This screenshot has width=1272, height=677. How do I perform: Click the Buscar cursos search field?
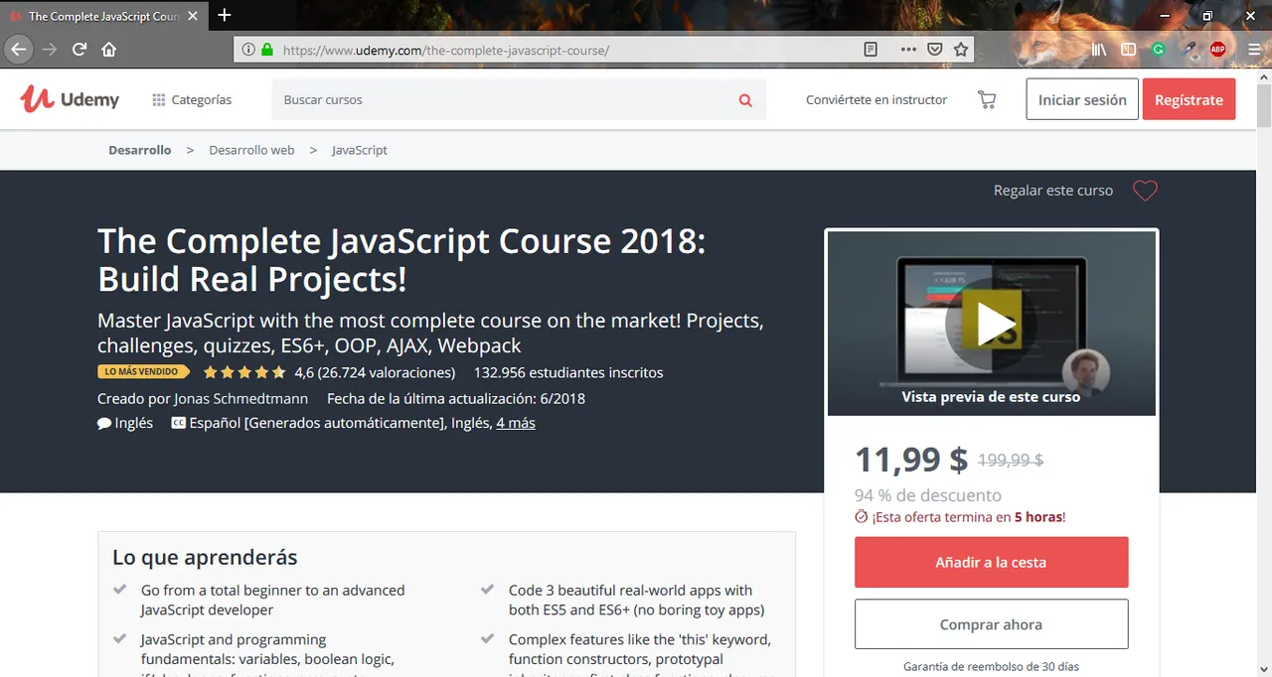pos(502,99)
